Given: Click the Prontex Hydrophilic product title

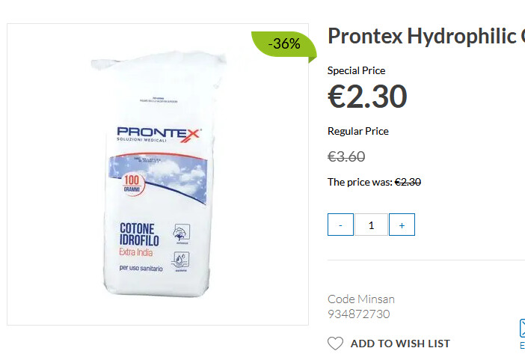Looking at the screenshot, I should [426, 36].
